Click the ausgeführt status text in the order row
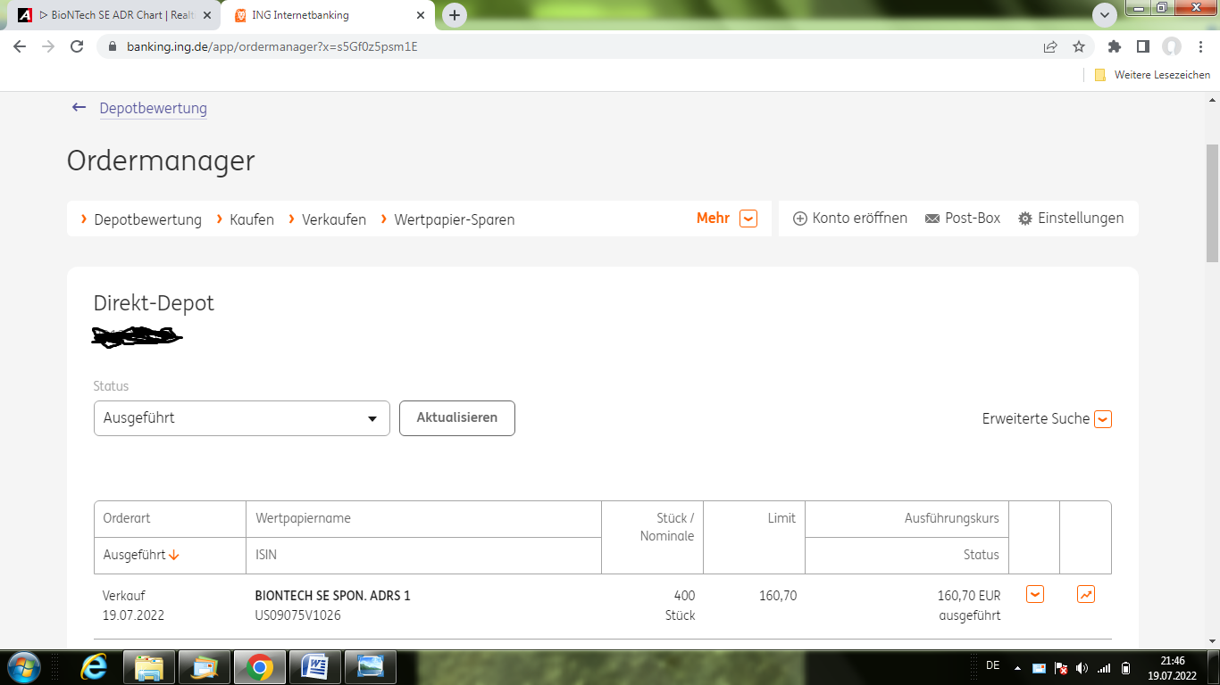This screenshot has width=1220, height=685. 970,615
